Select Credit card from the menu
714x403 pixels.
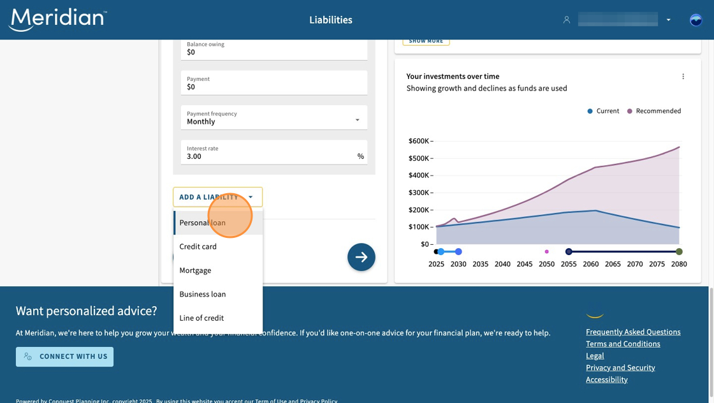218,246
